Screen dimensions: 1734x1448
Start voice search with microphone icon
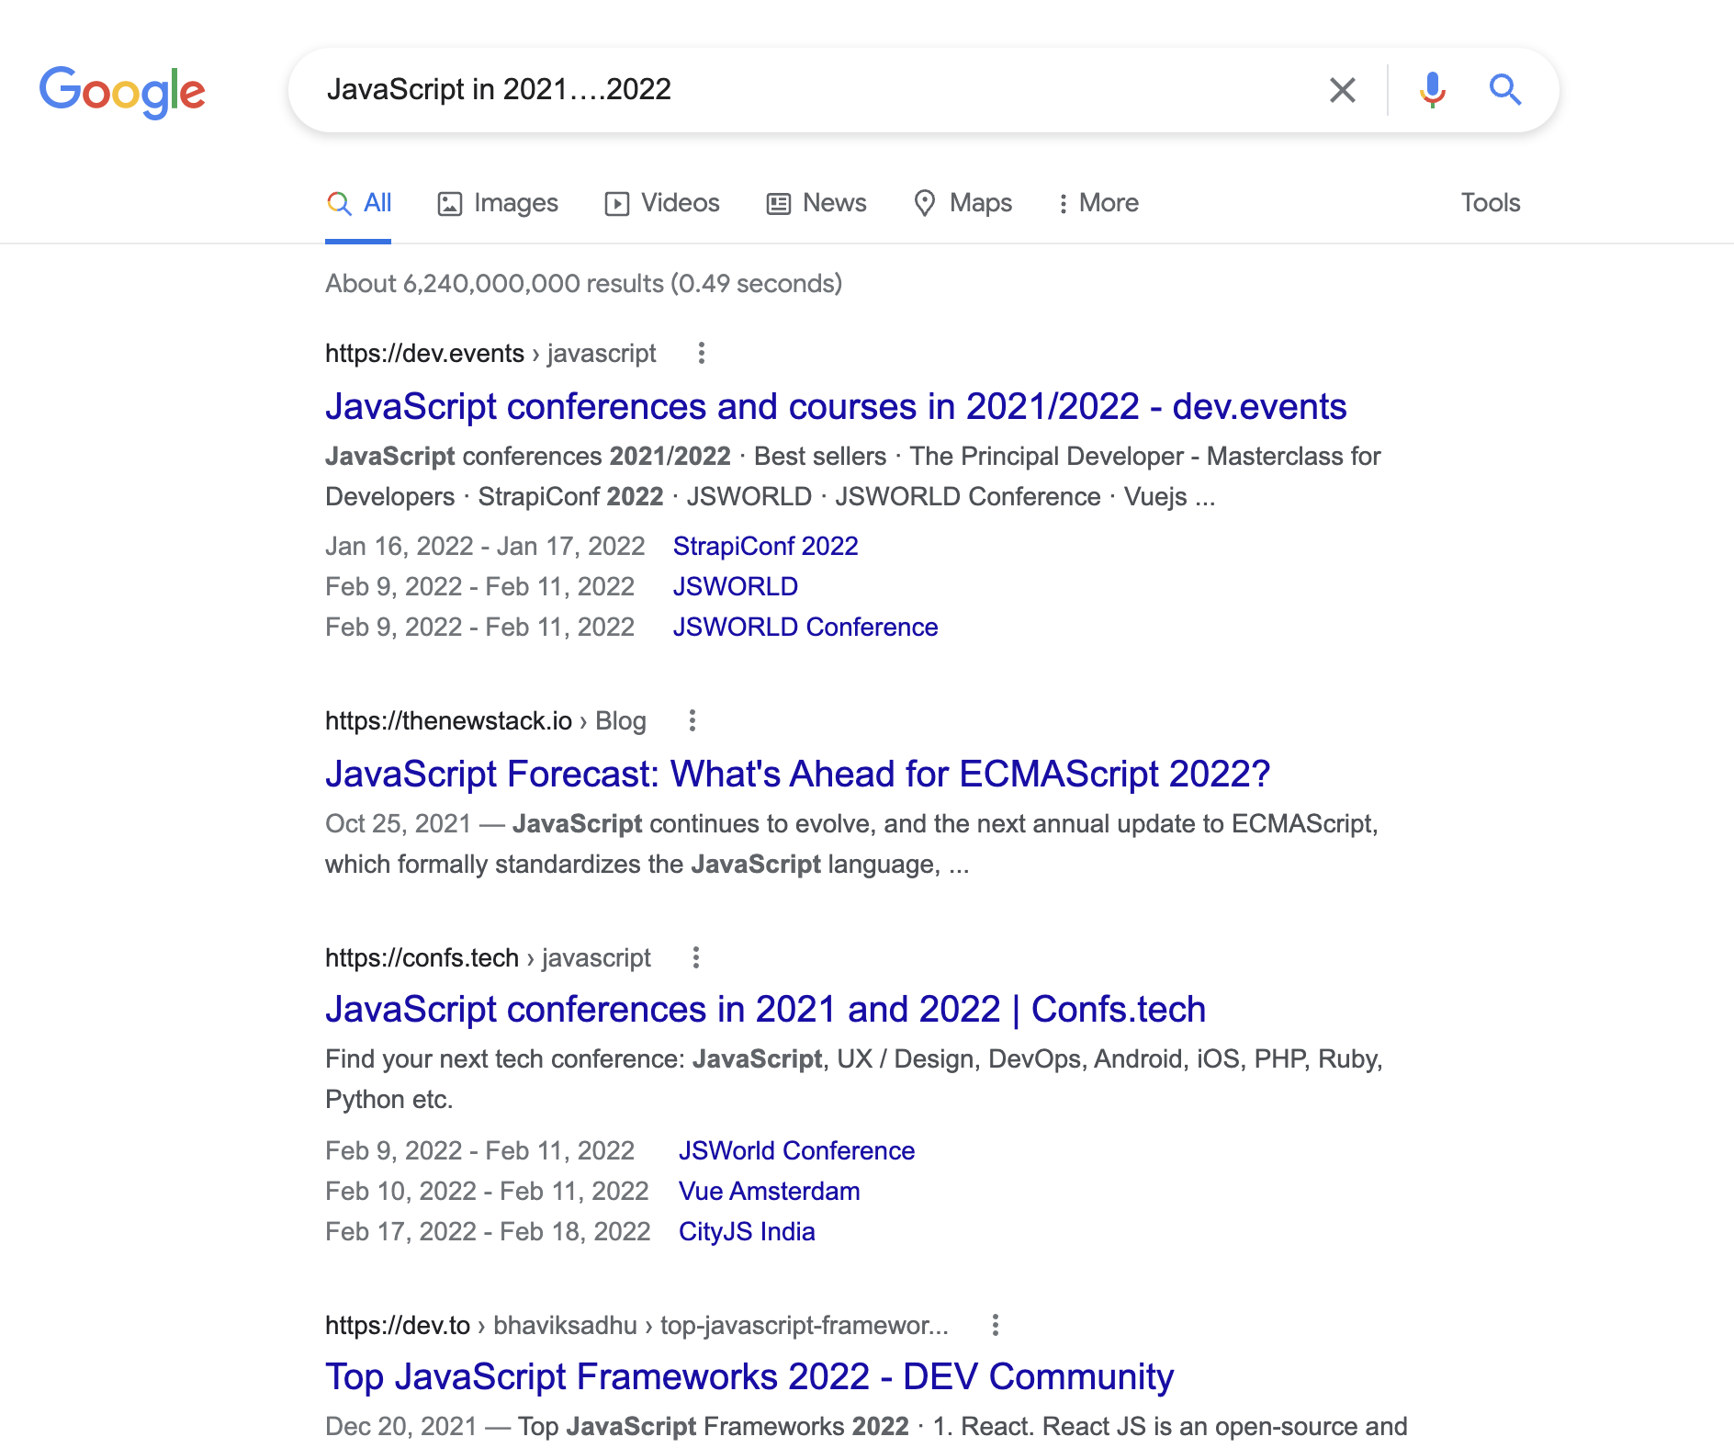tap(1432, 90)
